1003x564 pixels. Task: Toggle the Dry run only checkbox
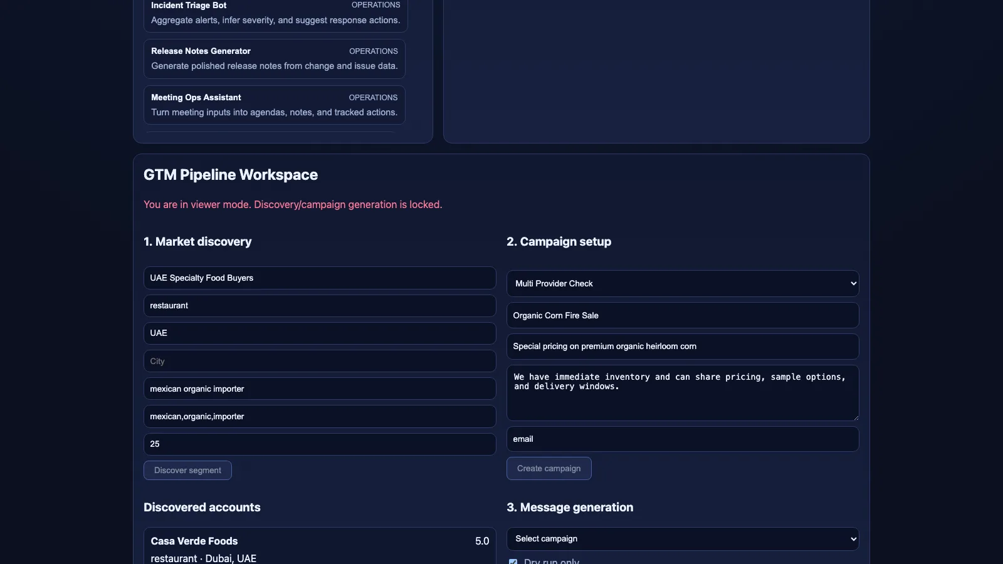[513, 561]
